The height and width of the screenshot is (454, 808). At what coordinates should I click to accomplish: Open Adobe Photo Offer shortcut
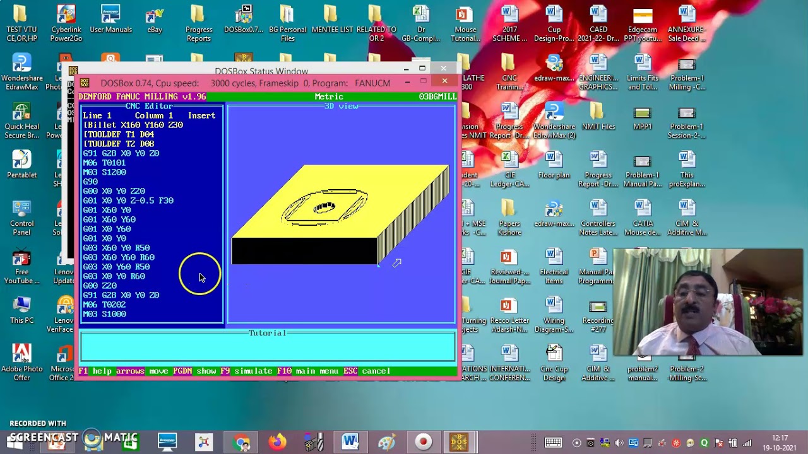(x=21, y=363)
